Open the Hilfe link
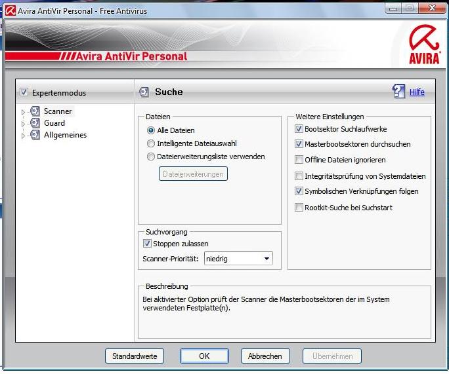 (417, 92)
